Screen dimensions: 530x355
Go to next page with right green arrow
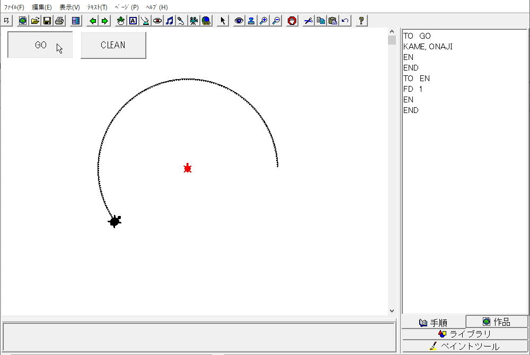tap(105, 21)
